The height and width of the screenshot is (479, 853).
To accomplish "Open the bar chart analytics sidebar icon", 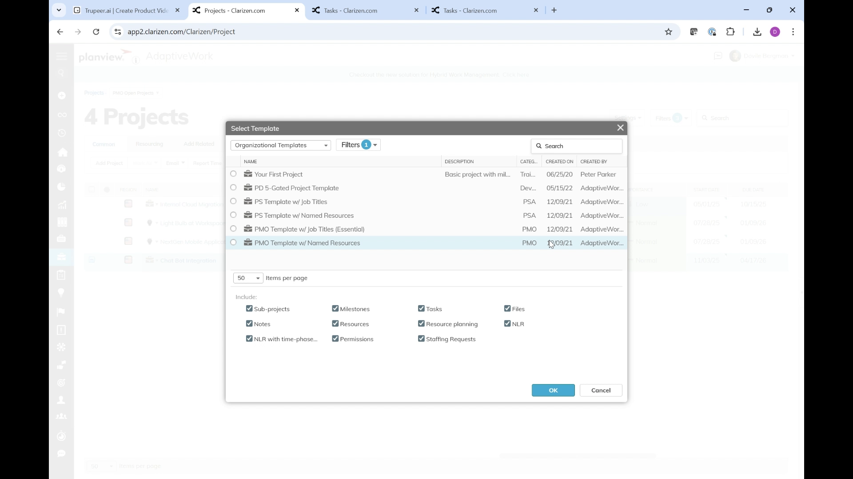I will click(x=62, y=204).
